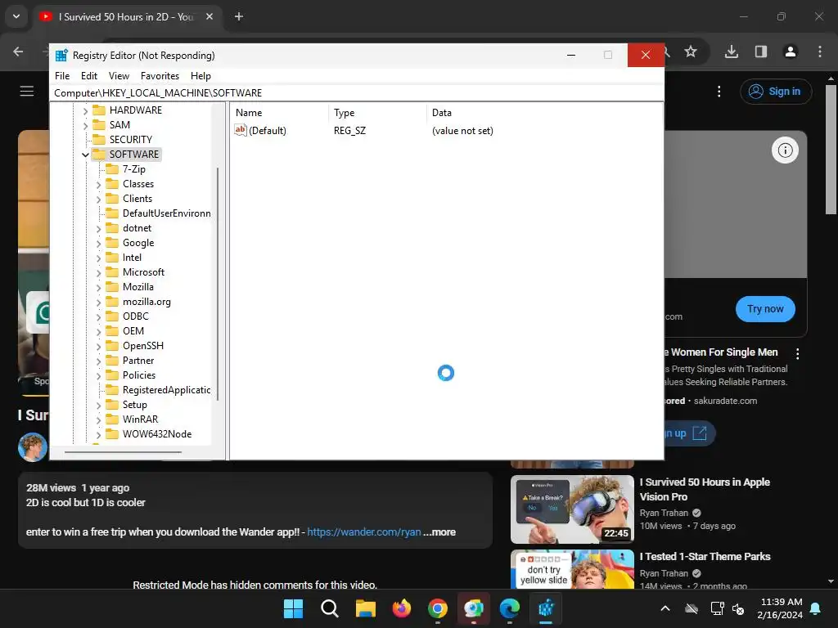The width and height of the screenshot is (838, 628).
Task: Select the mozilla.org key
Action: 146,302
